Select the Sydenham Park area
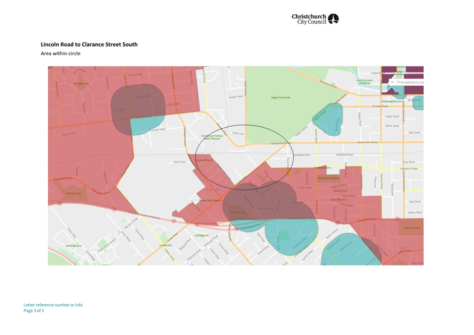 pos(412,229)
